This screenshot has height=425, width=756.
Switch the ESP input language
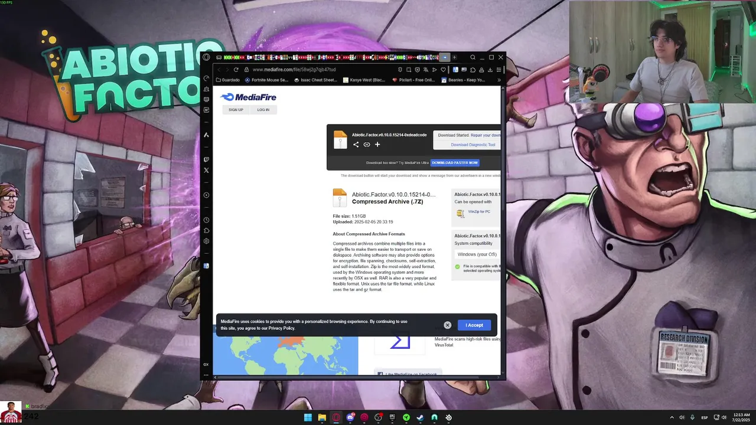tap(705, 417)
